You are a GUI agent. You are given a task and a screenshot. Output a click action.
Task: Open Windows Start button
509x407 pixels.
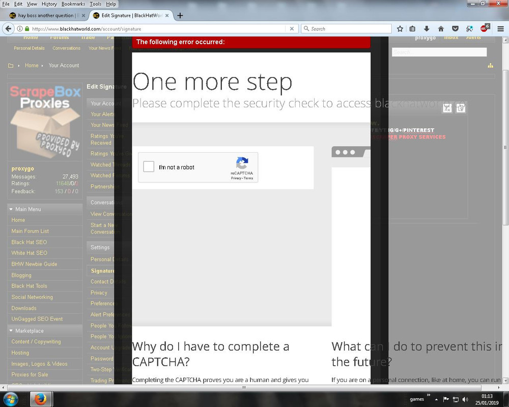click(x=10, y=399)
